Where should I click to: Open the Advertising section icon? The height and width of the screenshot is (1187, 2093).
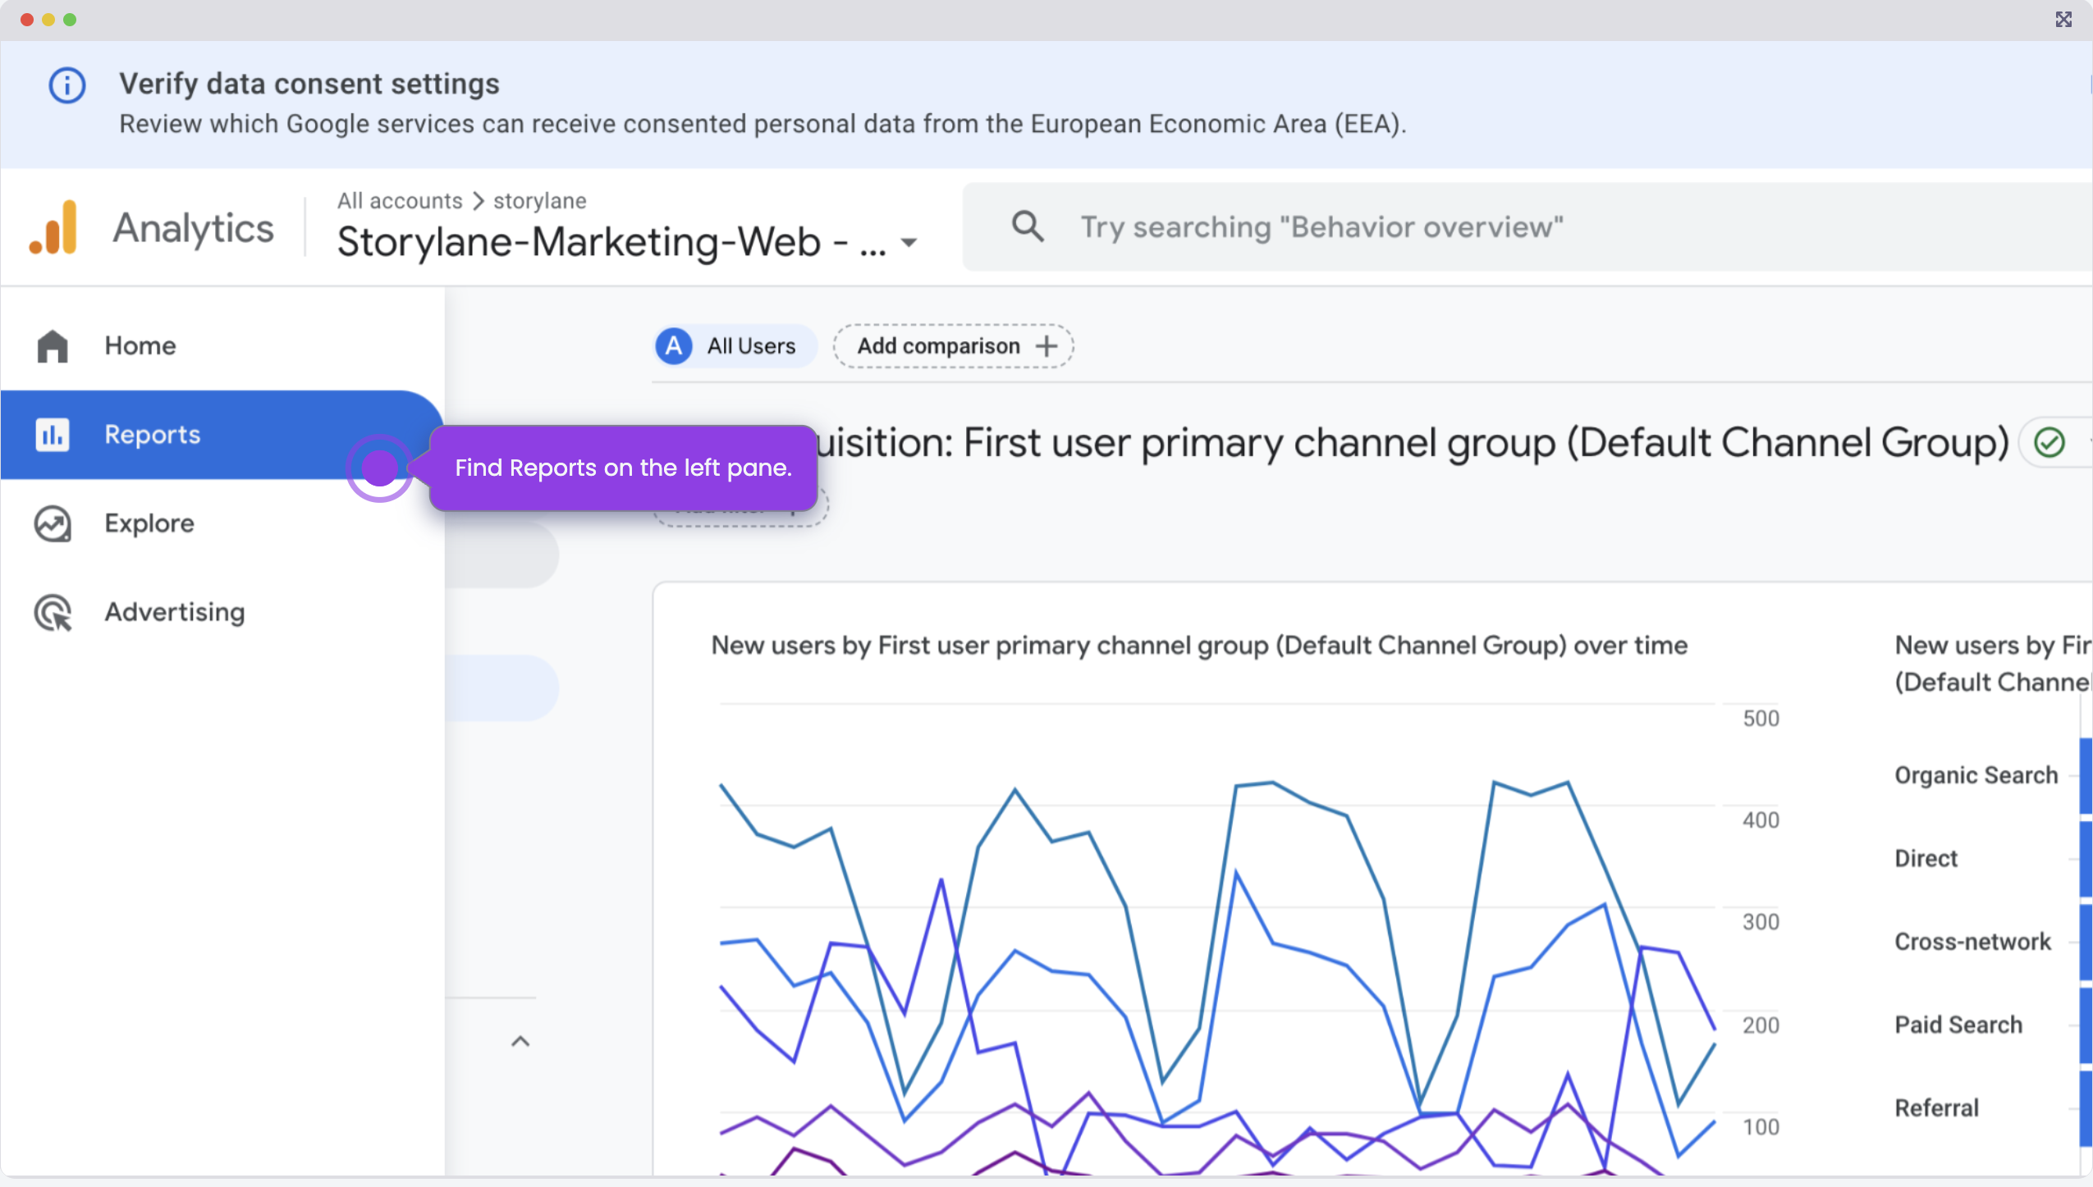point(52,611)
